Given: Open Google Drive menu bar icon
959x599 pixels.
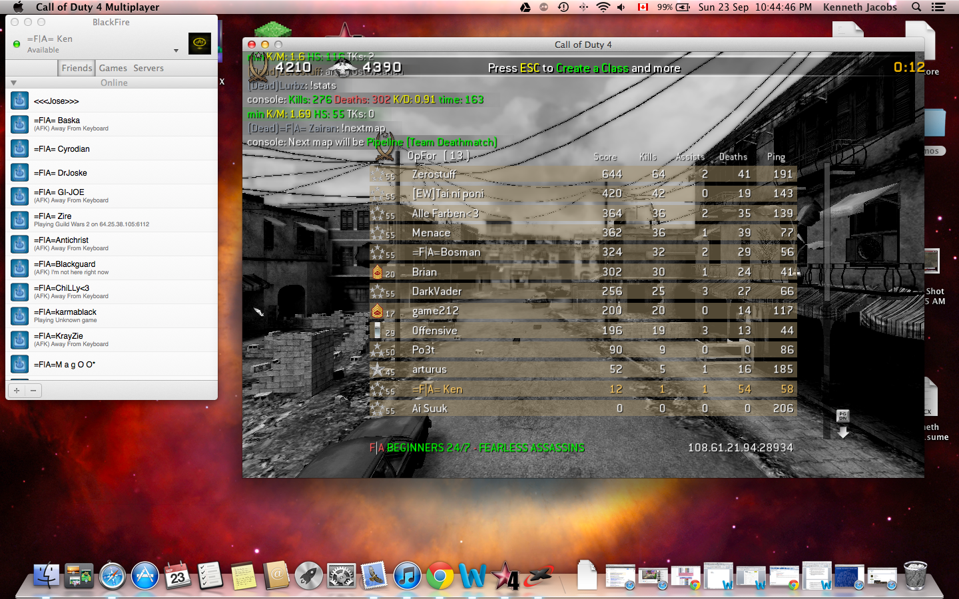Looking at the screenshot, I should (x=525, y=7).
